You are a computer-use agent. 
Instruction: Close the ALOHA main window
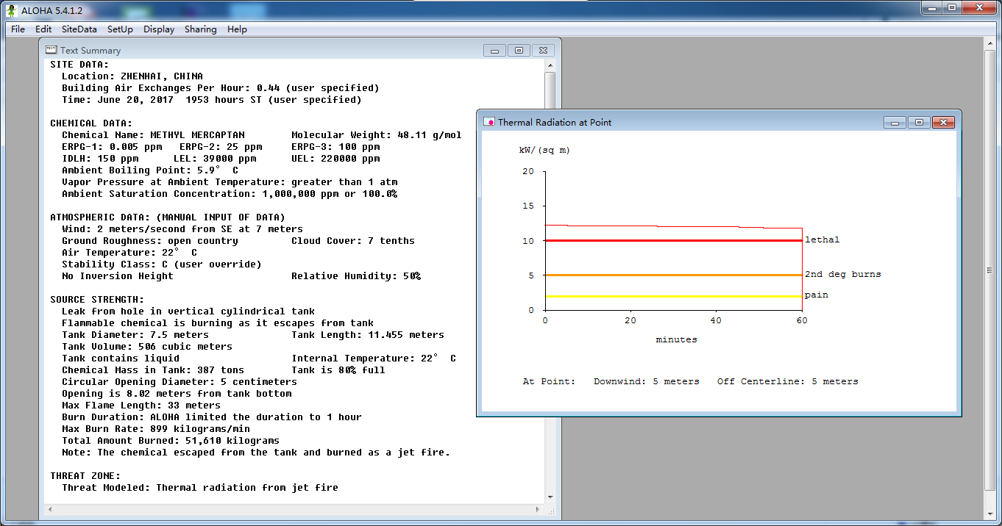coord(979,7)
